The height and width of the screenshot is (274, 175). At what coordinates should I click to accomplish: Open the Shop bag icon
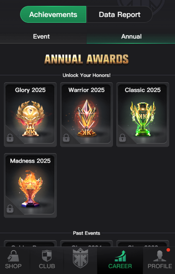(x=13, y=256)
